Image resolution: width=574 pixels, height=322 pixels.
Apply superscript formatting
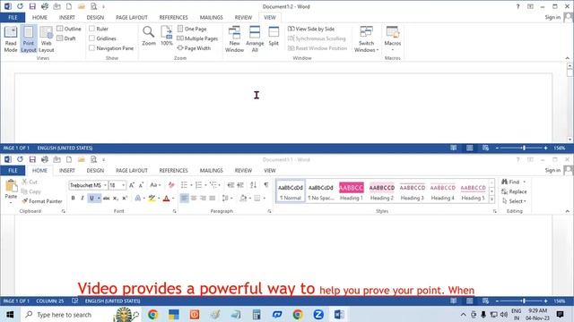click(125, 199)
